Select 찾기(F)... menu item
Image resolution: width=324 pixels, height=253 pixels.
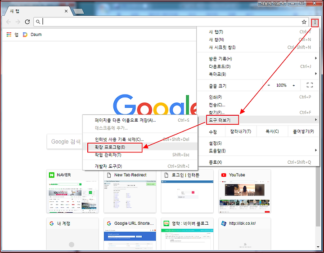point(258,112)
